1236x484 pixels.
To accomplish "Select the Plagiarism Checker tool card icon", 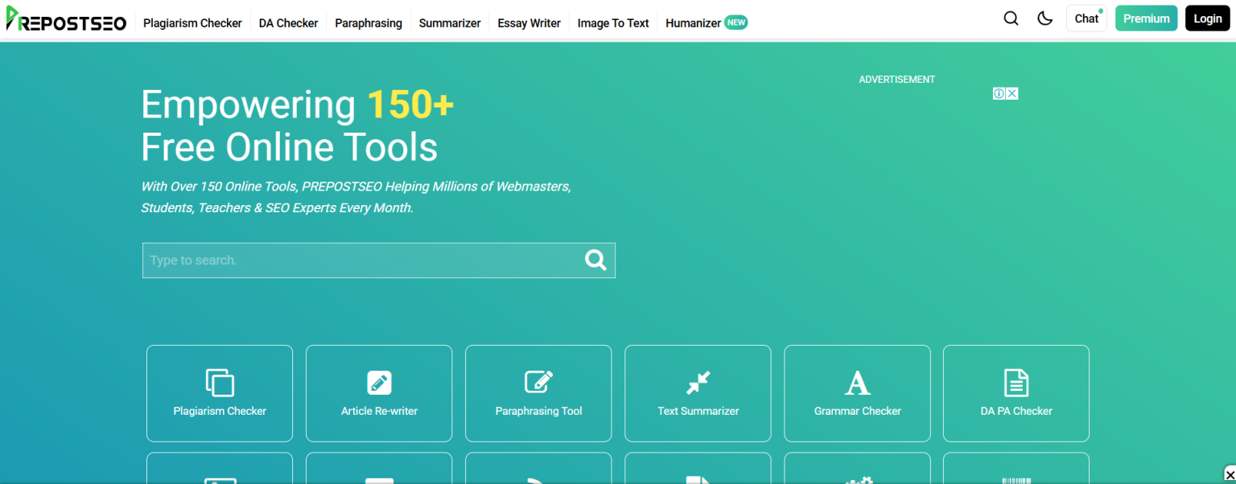I will pos(219,383).
